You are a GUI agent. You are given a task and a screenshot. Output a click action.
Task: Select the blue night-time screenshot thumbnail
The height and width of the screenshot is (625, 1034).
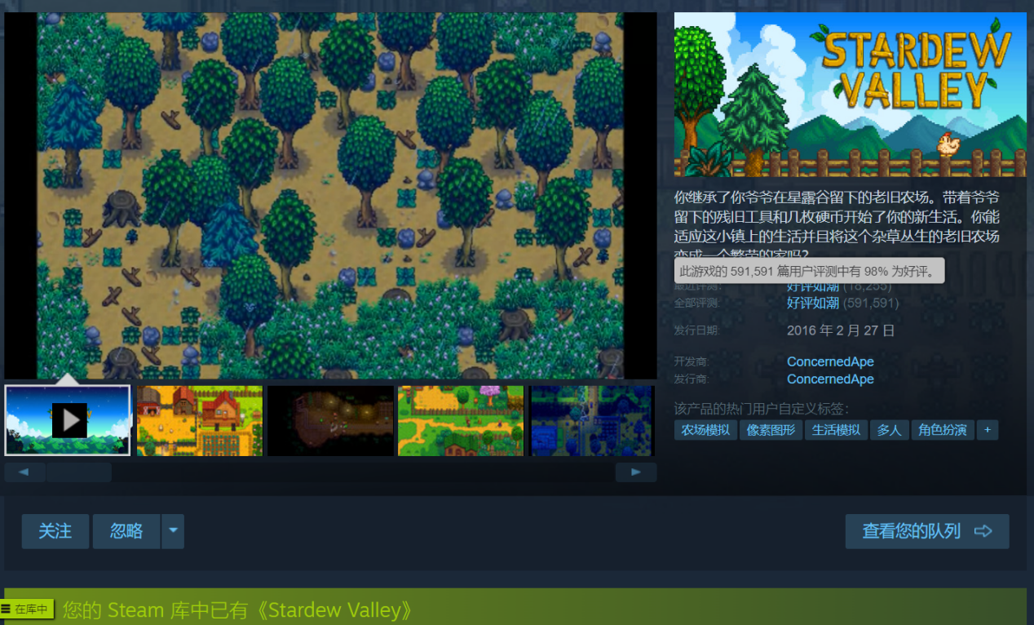tap(591, 420)
